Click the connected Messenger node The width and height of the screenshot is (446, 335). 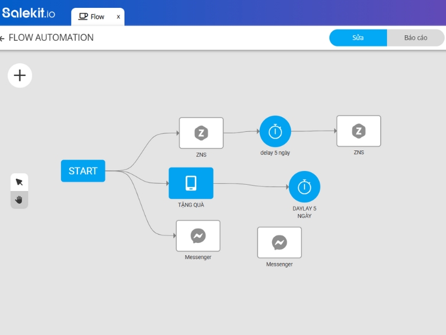point(198,236)
